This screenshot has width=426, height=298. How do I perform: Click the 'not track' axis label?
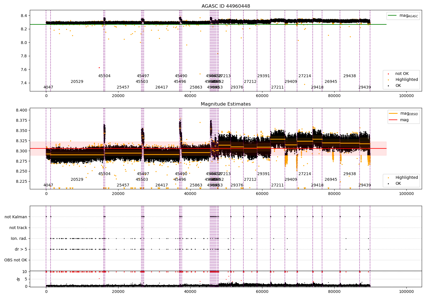pyautogui.click(x=18, y=228)
